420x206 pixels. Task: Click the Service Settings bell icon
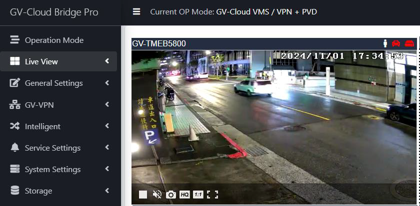(15, 148)
